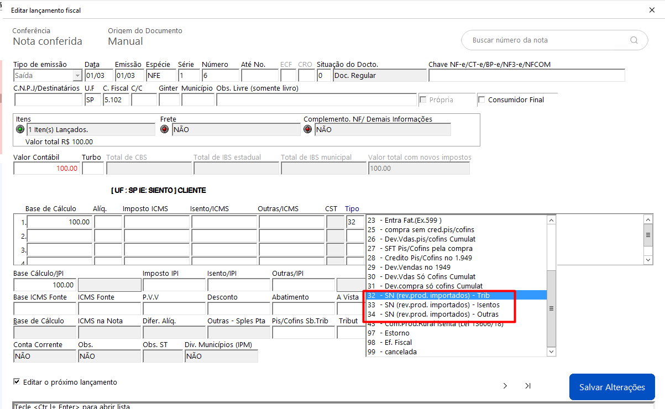The height and width of the screenshot is (409, 665).
Task: Select 99 - cancelada option
Action: click(457, 352)
